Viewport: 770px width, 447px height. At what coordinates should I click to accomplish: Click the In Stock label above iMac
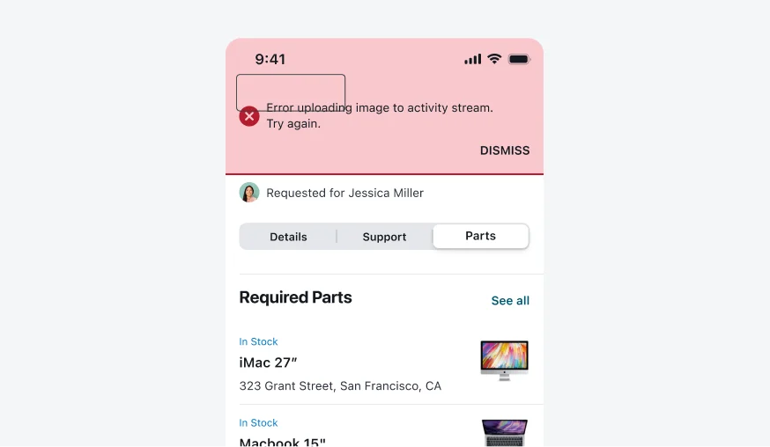click(258, 341)
